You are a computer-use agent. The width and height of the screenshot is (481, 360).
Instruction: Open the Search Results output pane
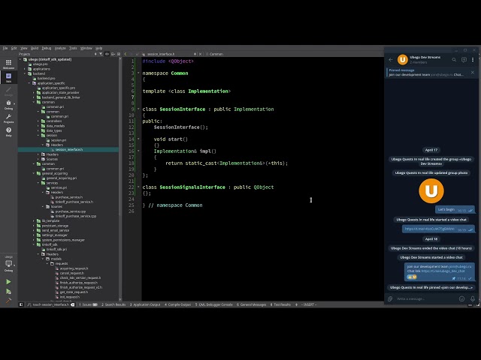click(113, 304)
